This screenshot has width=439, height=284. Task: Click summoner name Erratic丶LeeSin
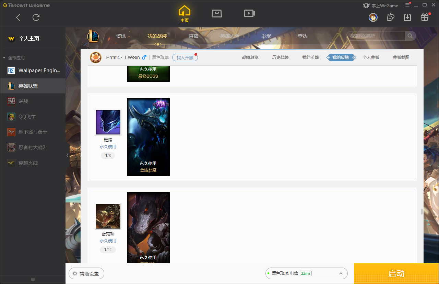point(123,57)
